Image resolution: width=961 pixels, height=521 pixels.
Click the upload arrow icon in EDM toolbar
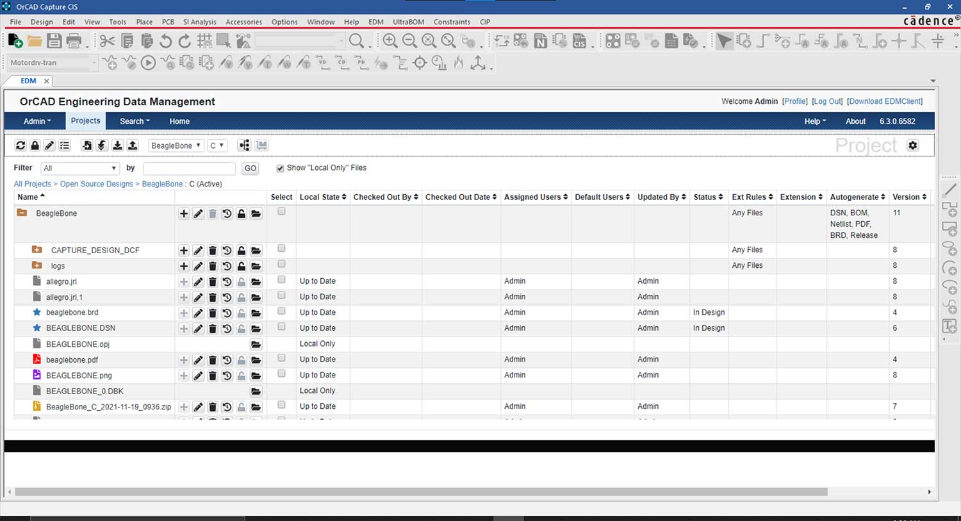tap(133, 145)
